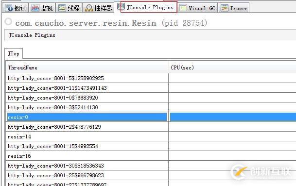
Task: Click the 抽样器 tab stopwatch icon
Action: coord(89,8)
